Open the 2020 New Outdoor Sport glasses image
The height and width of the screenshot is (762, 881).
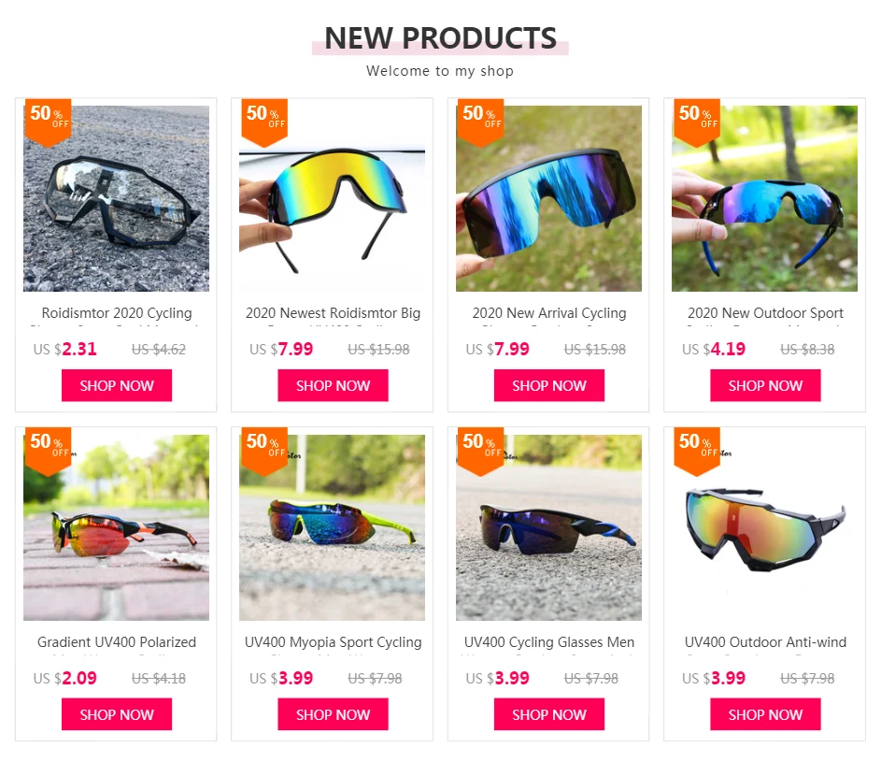(x=765, y=198)
